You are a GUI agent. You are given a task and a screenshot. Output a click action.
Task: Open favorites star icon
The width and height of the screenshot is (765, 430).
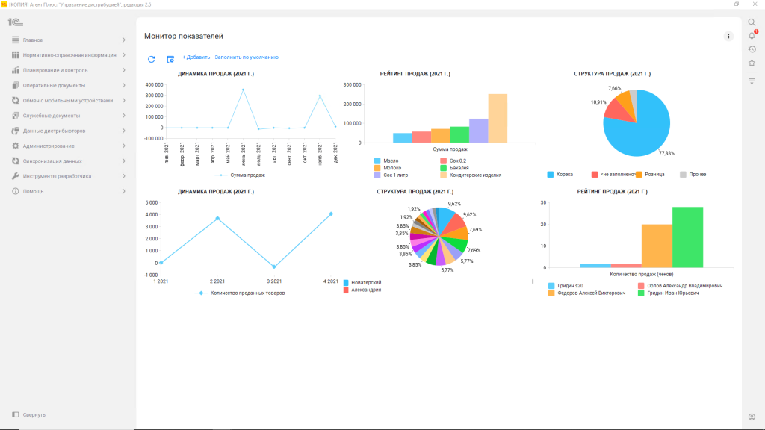(752, 63)
